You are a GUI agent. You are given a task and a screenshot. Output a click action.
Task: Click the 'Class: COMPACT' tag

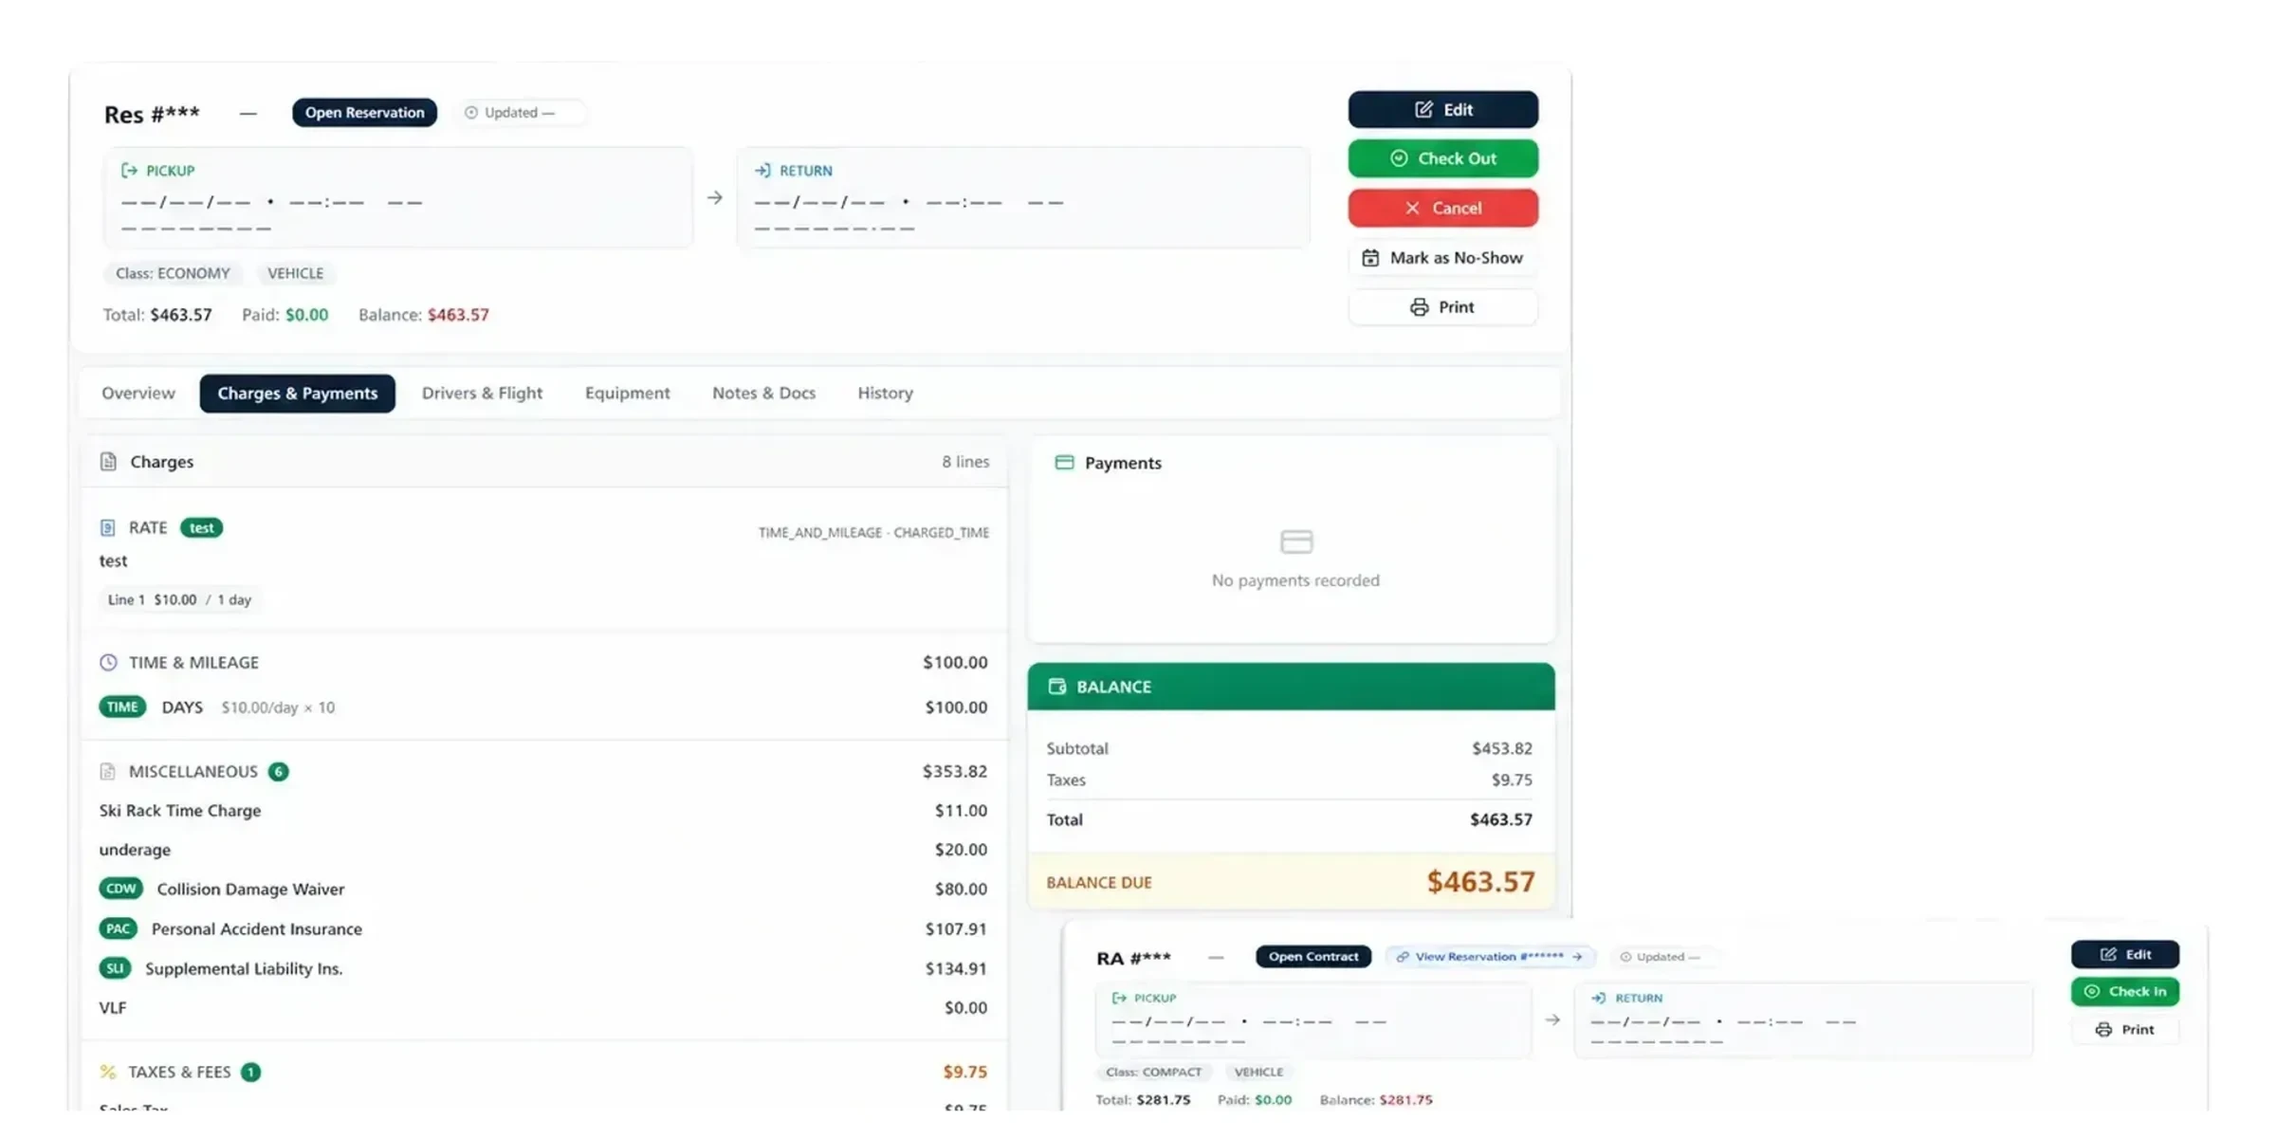pyautogui.click(x=1153, y=1072)
